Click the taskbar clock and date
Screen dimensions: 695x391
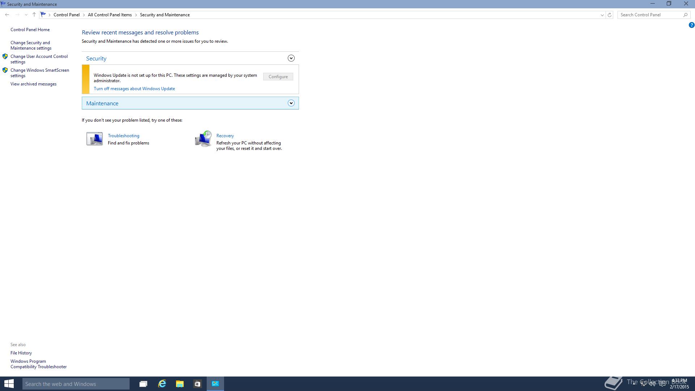pos(679,384)
